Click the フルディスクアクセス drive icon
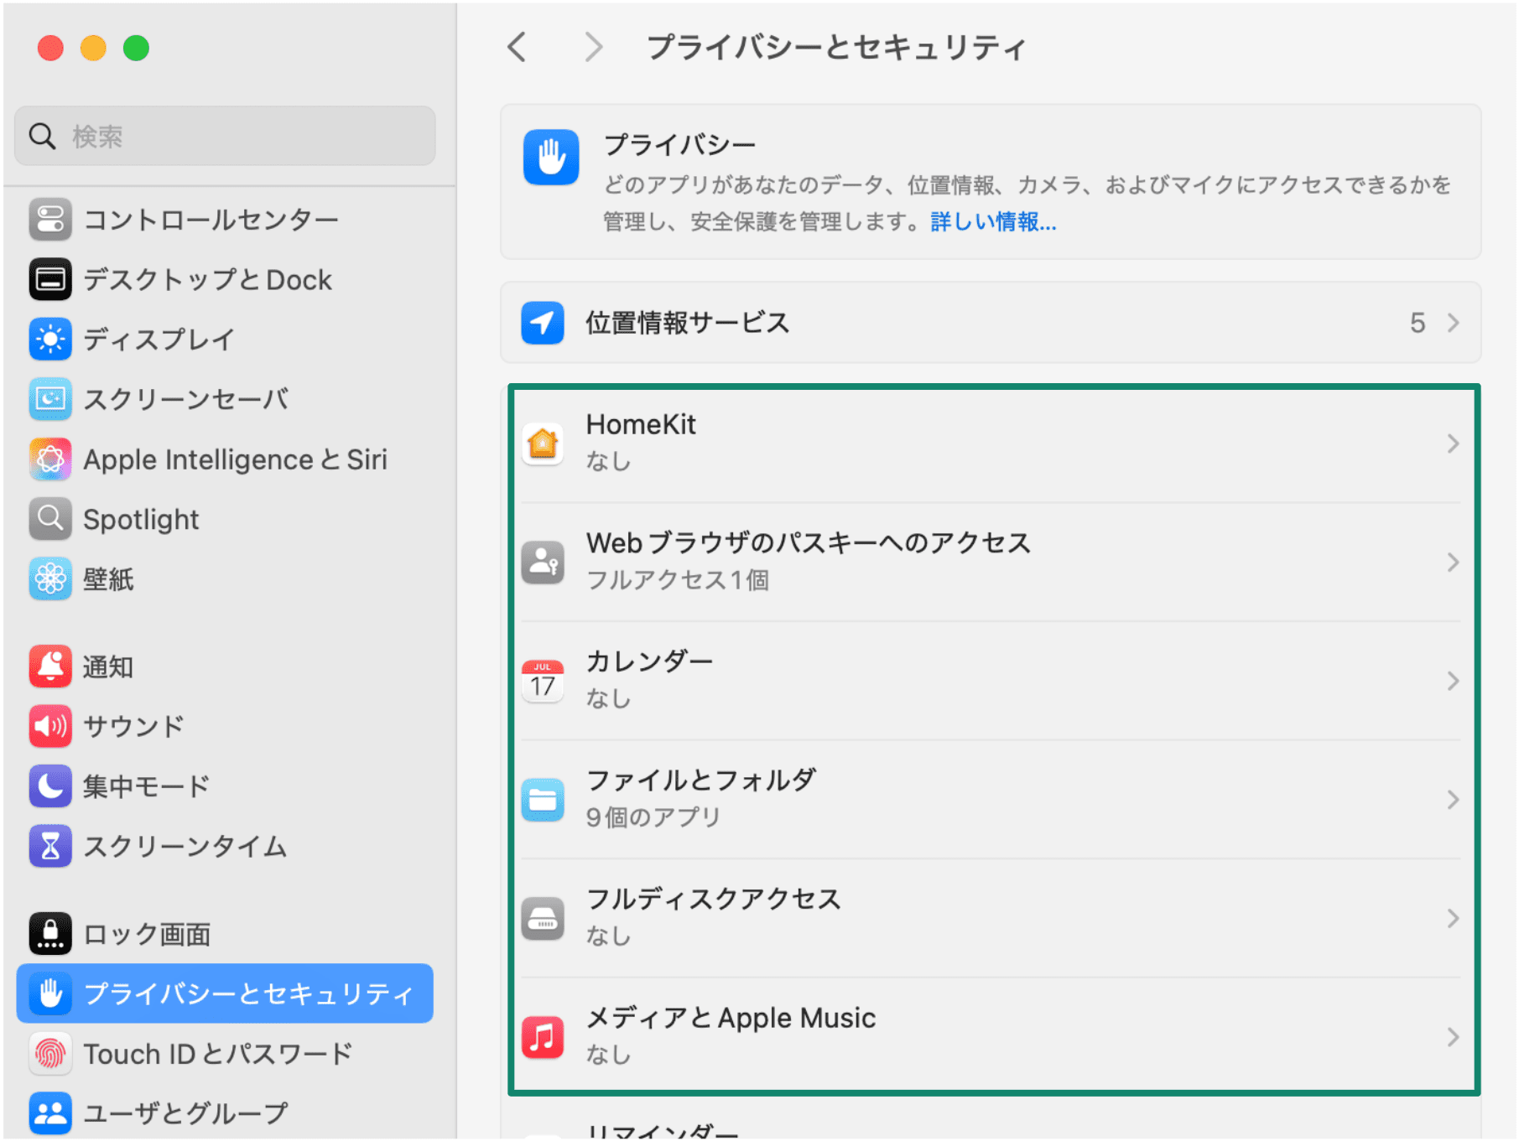 click(x=542, y=918)
